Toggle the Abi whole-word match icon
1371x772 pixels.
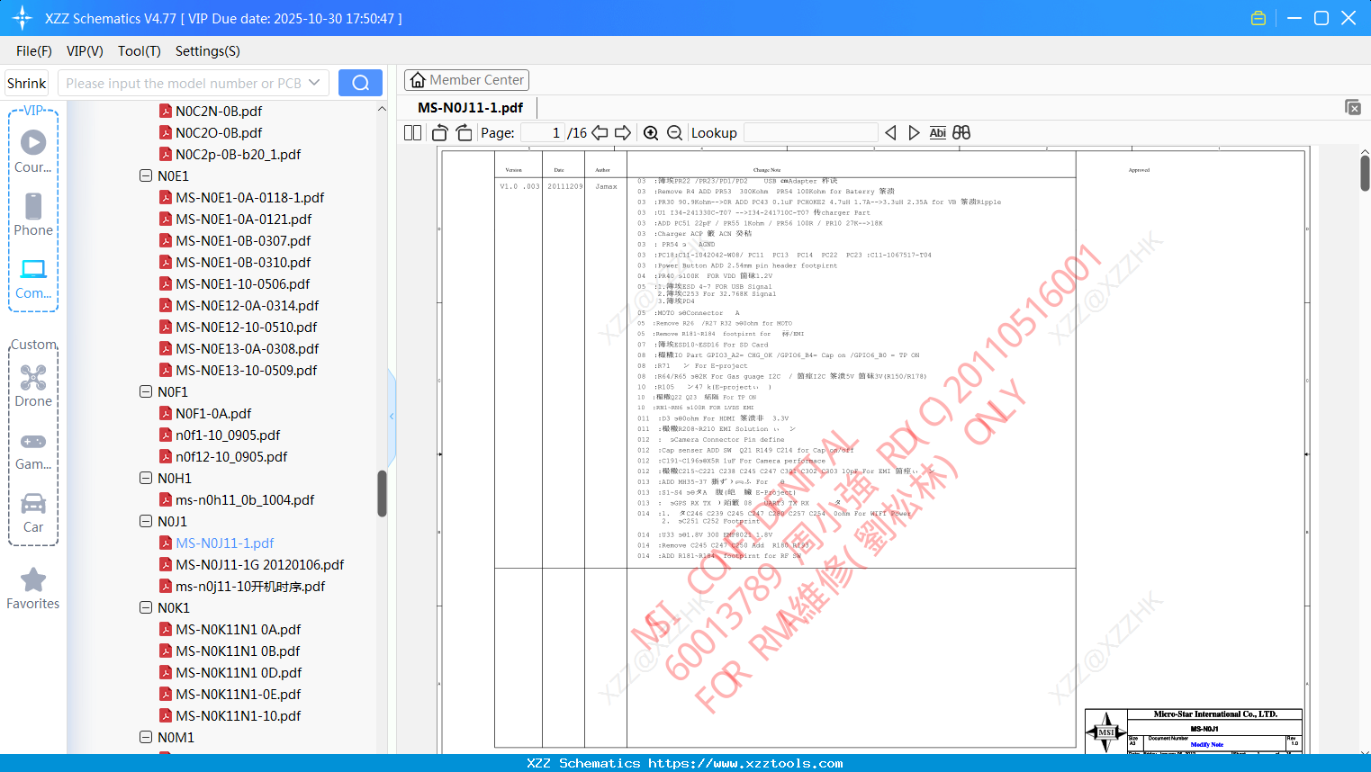pyautogui.click(x=937, y=133)
